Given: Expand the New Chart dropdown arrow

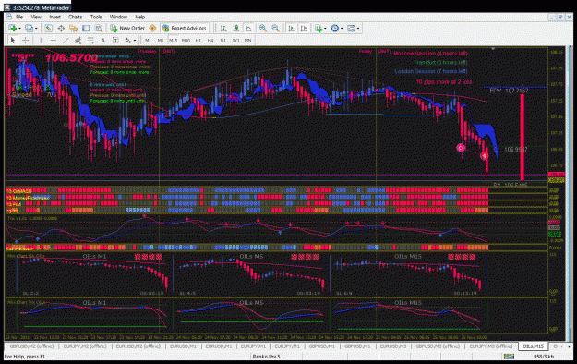Looking at the screenshot, I should tap(19, 29).
